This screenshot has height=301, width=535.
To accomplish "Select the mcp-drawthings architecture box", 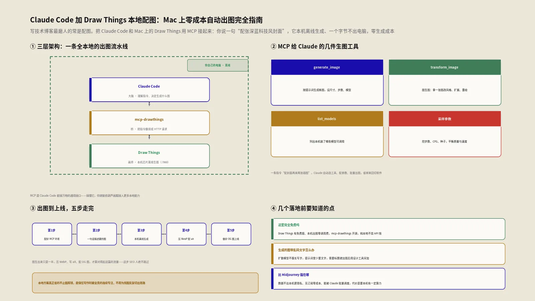I will pyautogui.click(x=149, y=123).
